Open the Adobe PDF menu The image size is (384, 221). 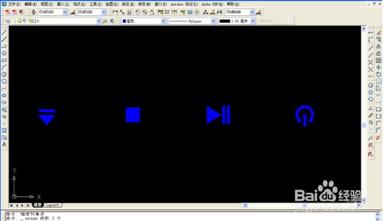point(212,4)
